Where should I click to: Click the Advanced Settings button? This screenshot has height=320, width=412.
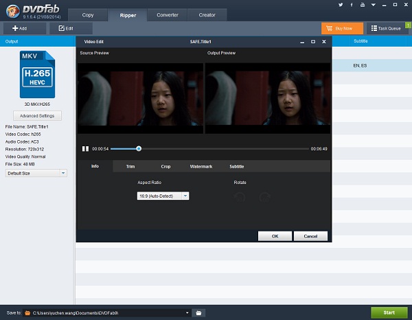tap(38, 115)
